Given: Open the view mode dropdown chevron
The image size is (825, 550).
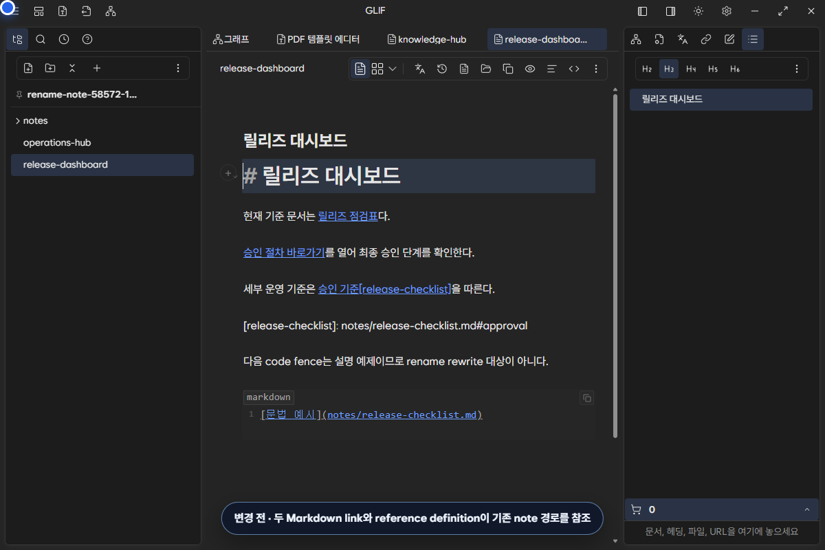Looking at the screenshot, I should [x=393, y=69].
